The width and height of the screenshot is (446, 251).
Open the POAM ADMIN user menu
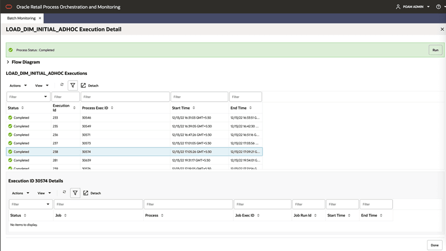pyautogui.click(x=413, y=7)
